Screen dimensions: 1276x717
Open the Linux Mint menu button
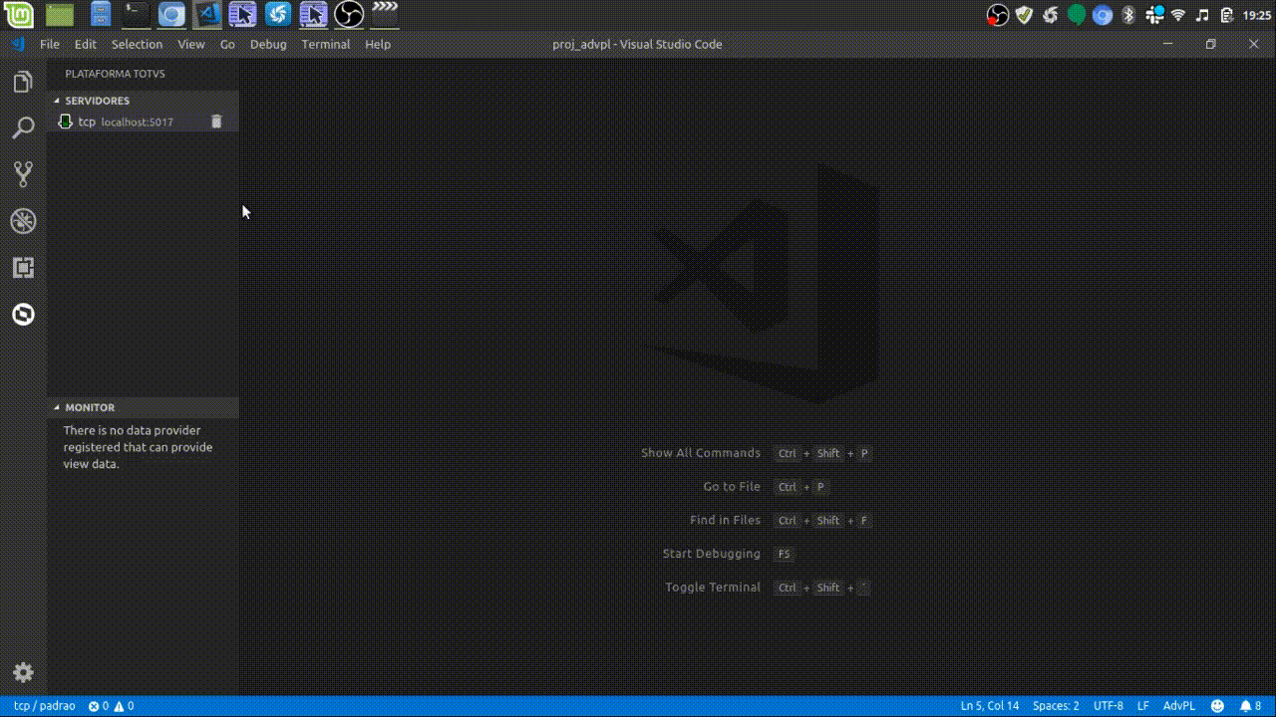coord(17,14)
